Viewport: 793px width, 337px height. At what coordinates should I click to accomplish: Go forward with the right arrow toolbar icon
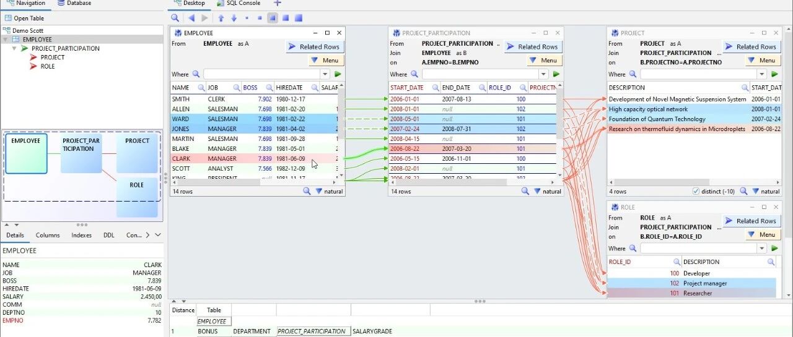coord(204,18)
